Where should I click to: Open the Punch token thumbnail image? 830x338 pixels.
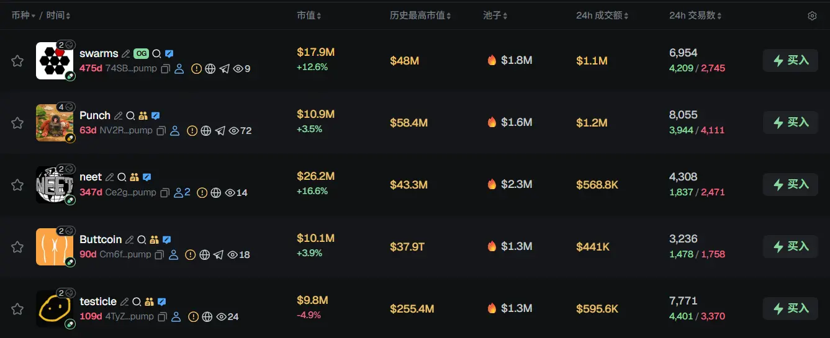pos(55,123)
